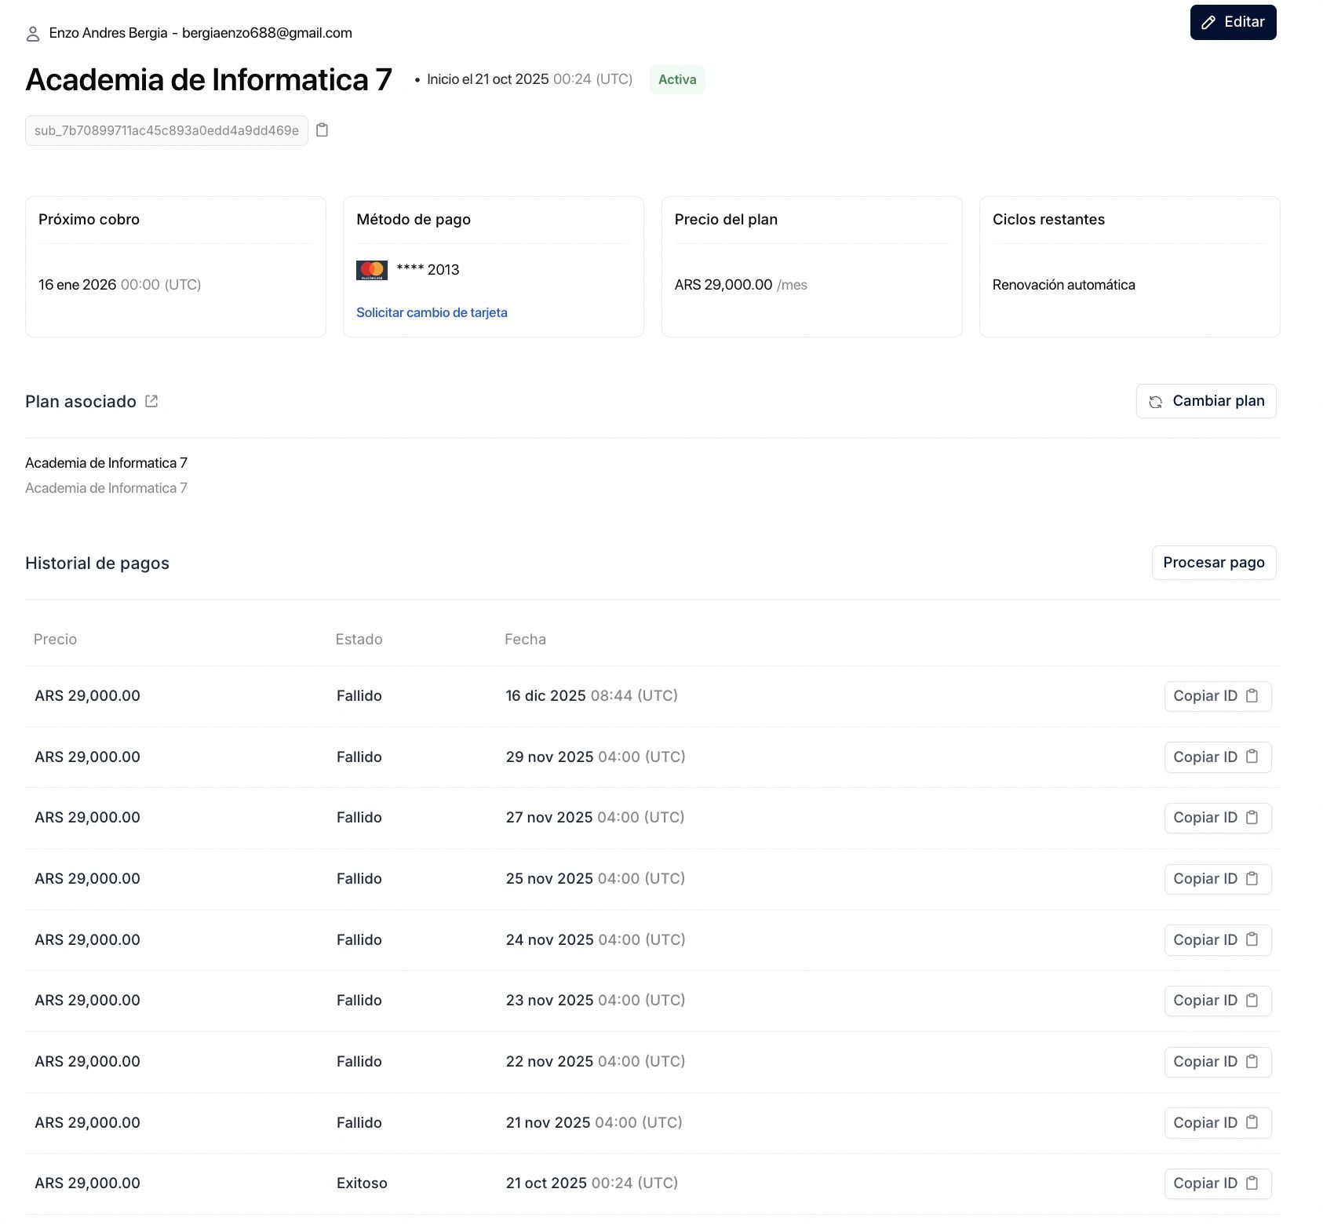Click the Activa status badge
Screen dimensions: 1323x1229
pos(677,80)
